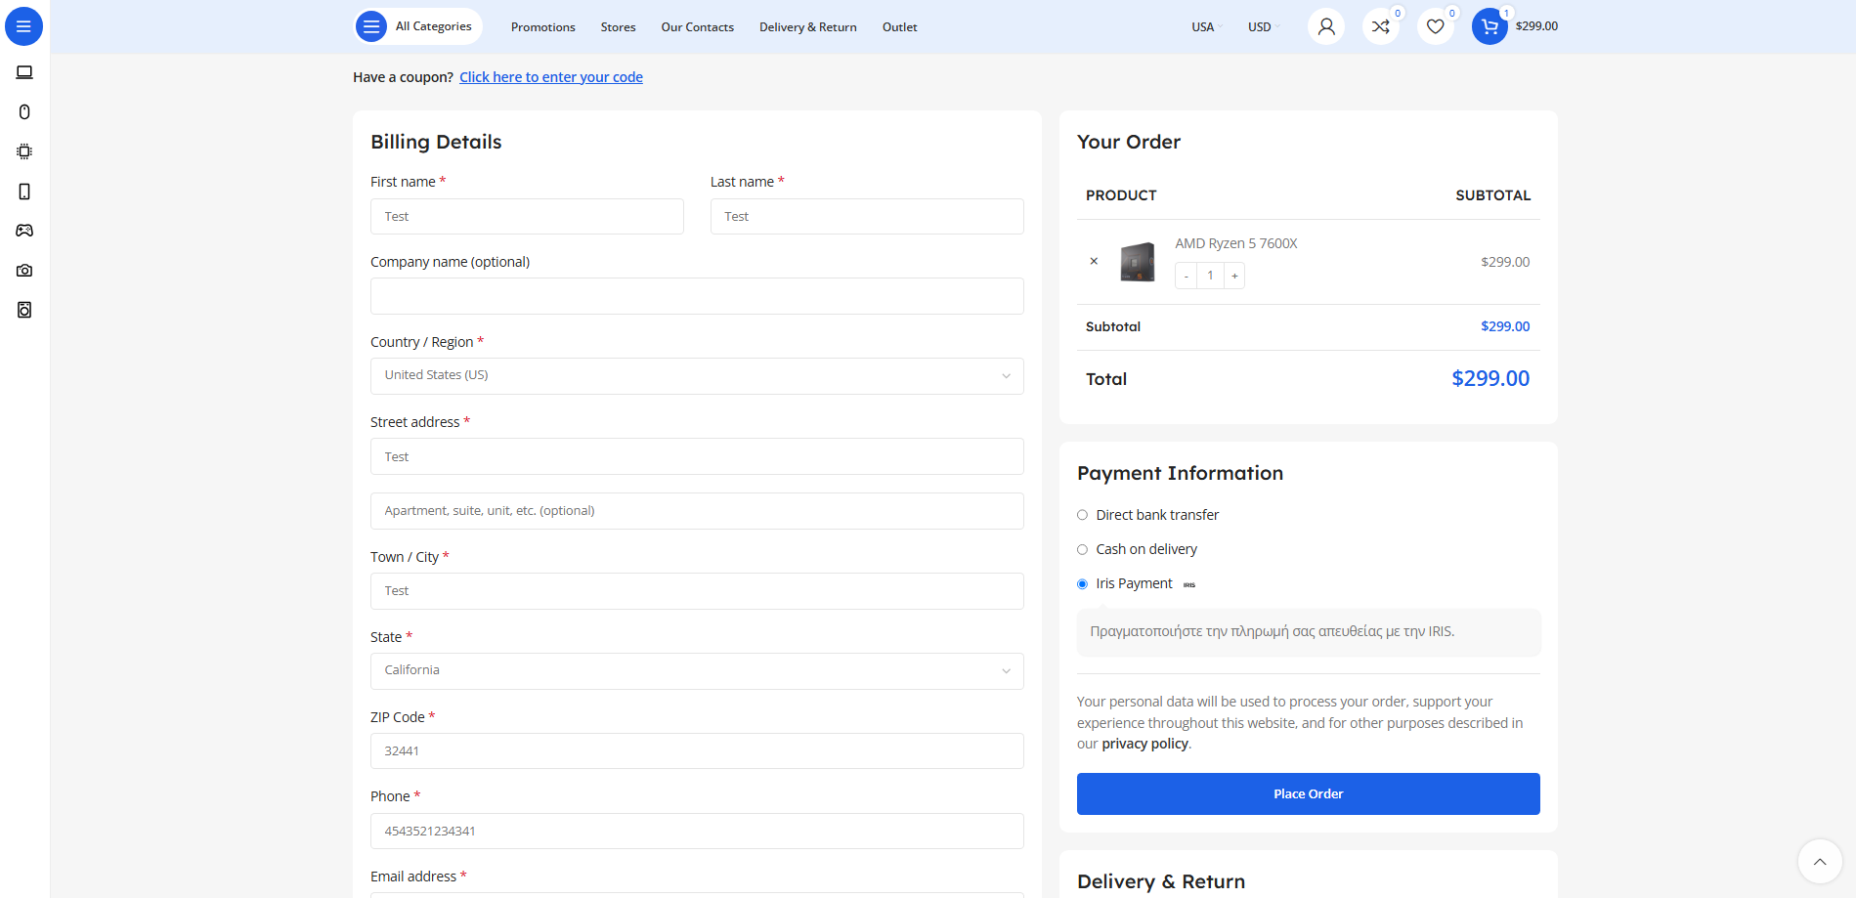Viewport: 1856px width, 898px height.
Task: Open the processor chip category icon
Action: click(24, 151)
